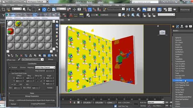Open the selection filter All dropdown
Image resolution: width=193 pixels, height=108 pixels.
[17, 9]
